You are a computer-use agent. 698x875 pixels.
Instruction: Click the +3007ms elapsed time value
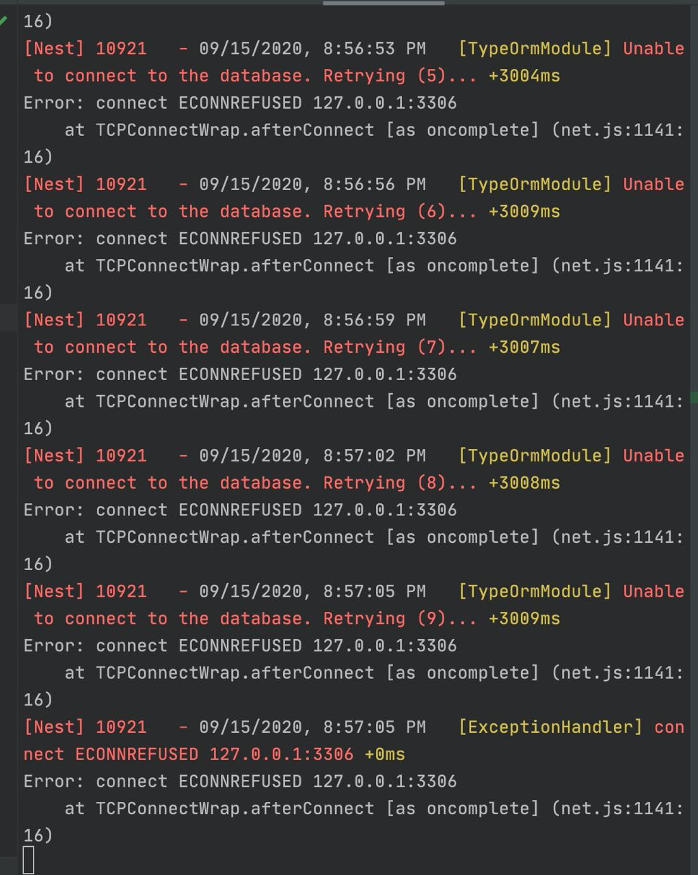point(524,347)
